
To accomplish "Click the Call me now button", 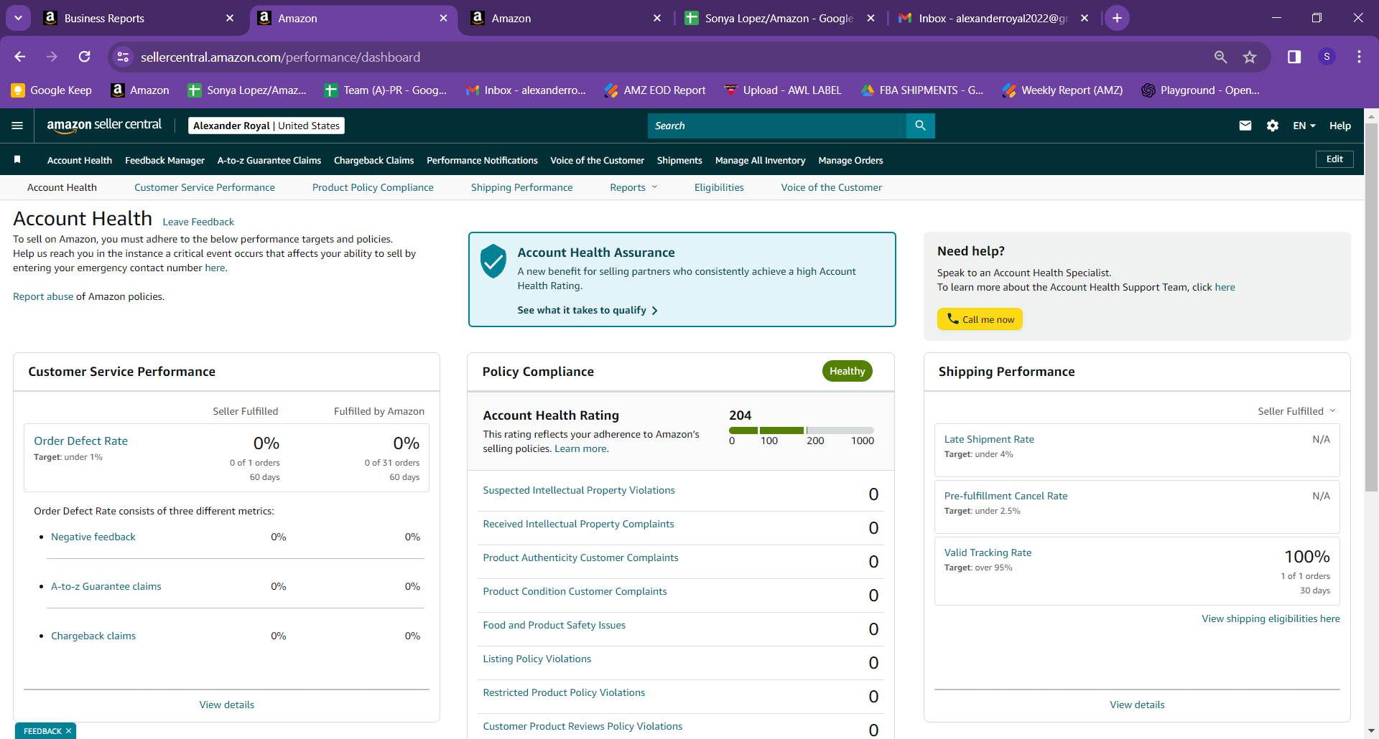I will pos(980,319).
